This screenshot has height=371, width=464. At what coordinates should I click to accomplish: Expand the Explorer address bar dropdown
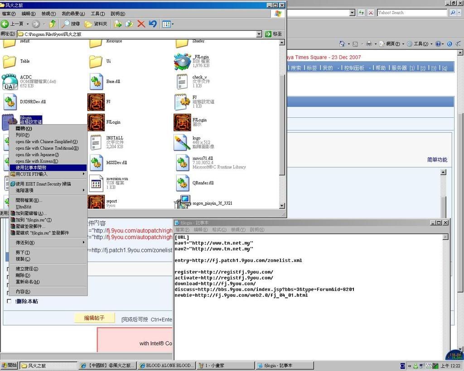pyautogui.click(x=259, y=34)
